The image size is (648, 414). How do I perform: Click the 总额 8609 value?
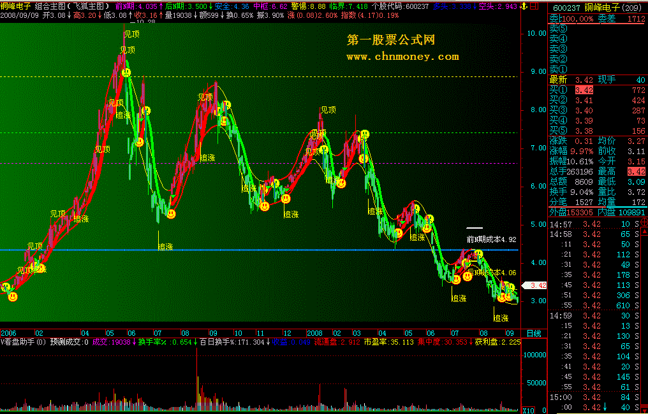point(571,182)
